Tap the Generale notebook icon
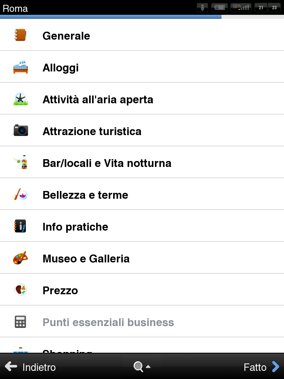Screen dimensions: 284x379 coord(21,35)
